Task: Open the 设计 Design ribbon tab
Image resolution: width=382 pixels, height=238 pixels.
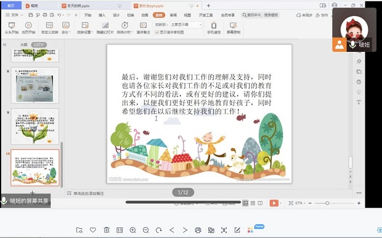Action: [x=116, y=15]
